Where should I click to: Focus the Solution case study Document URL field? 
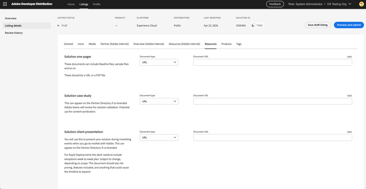pos(273,101)
